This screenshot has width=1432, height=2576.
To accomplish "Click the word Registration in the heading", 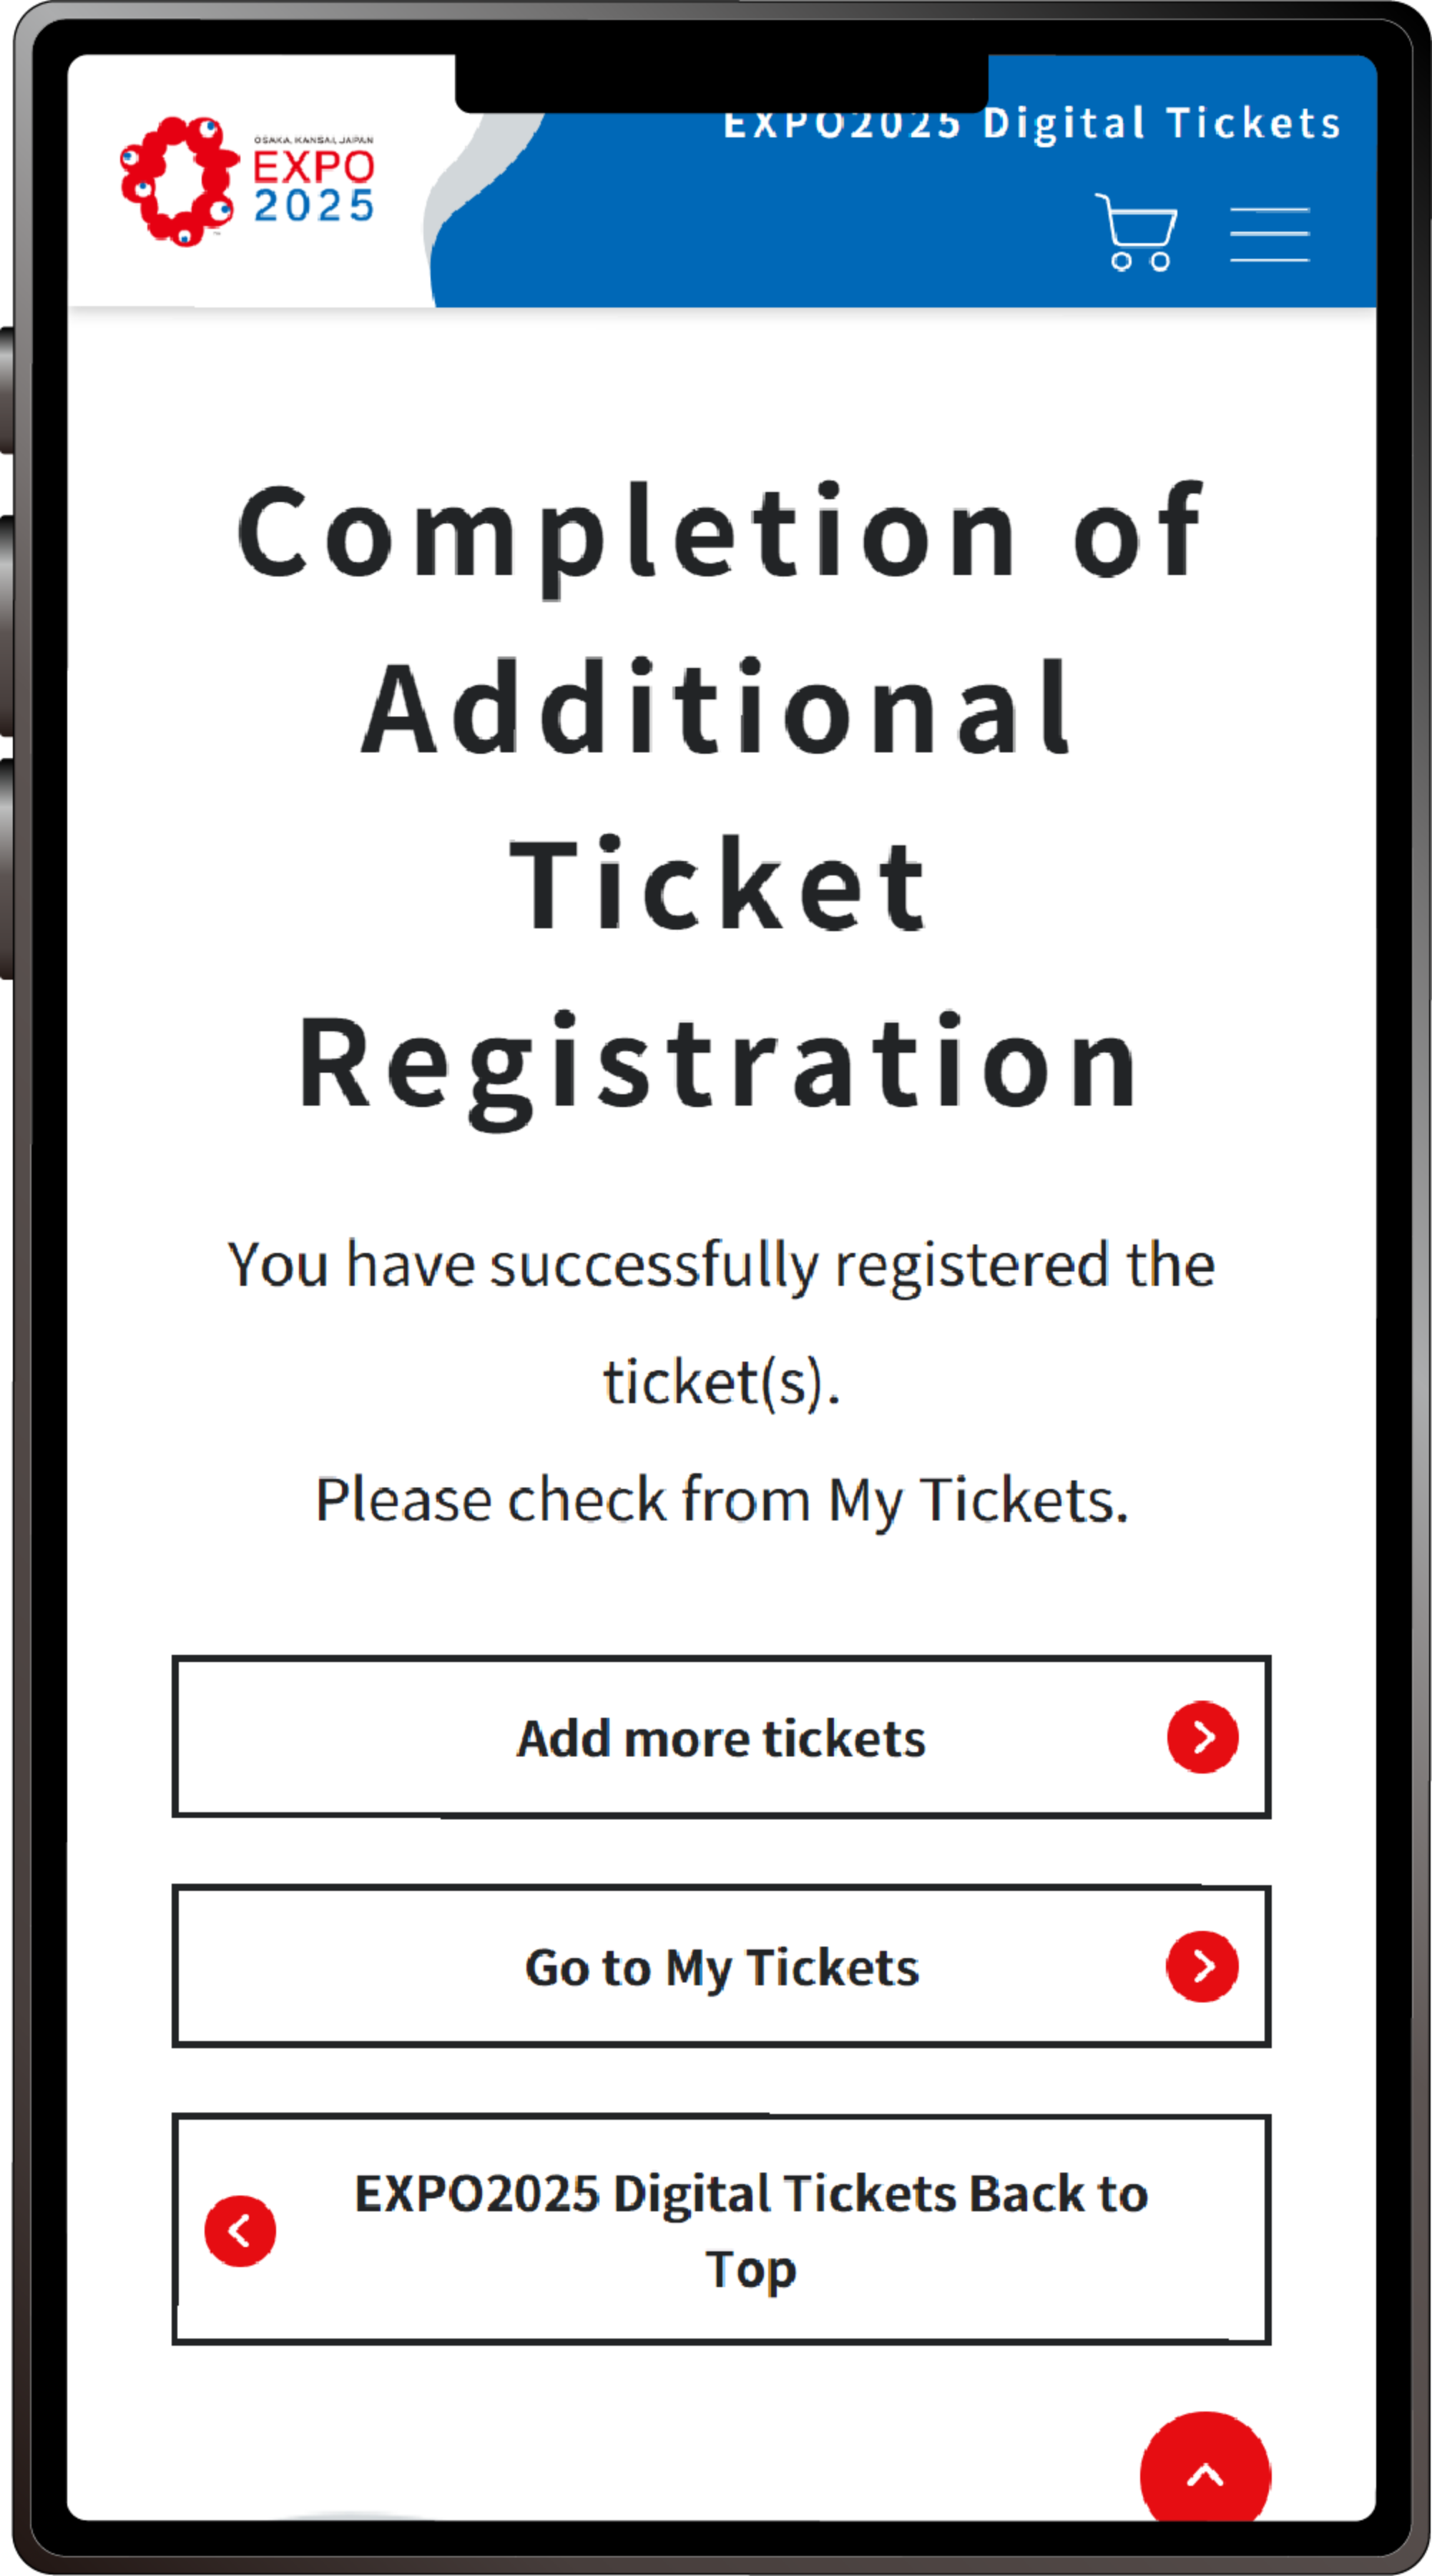I will coord(718,1068).
